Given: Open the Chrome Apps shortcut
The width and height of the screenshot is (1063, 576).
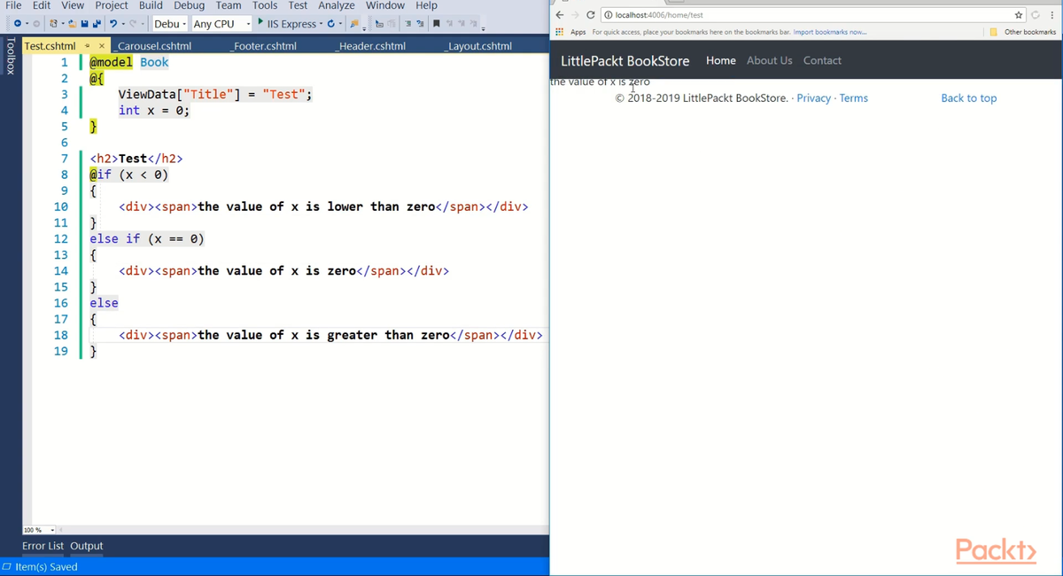Looking at the screenshot, I should coord(570,32).
